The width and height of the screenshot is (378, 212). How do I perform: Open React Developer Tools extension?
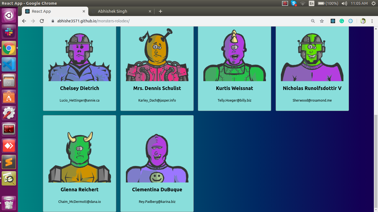(333, 21)
